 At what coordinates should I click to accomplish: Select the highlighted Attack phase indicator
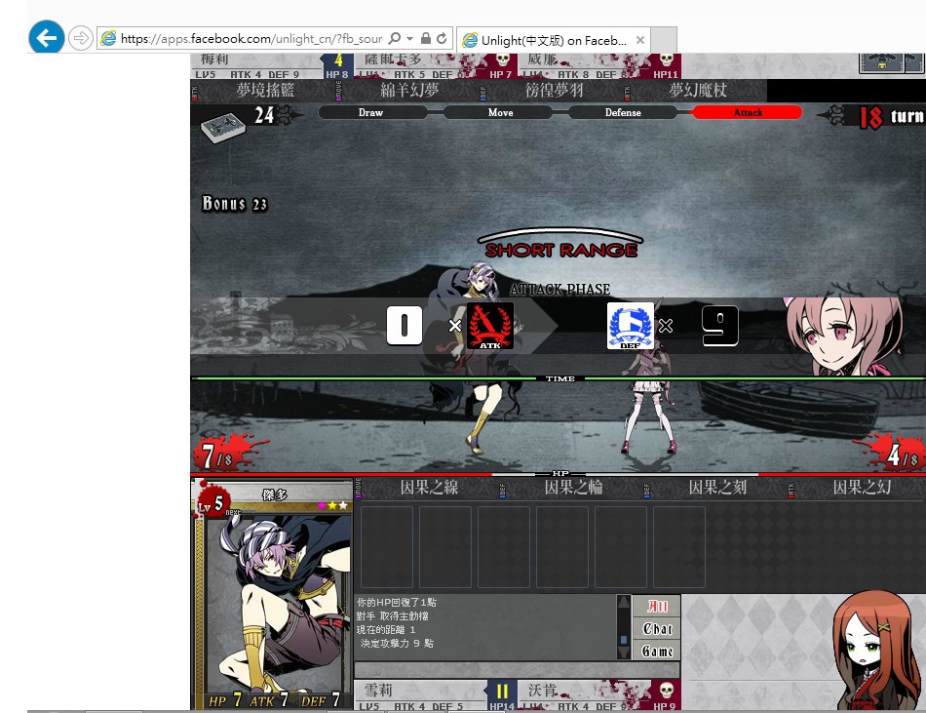(x=748, y=112)
